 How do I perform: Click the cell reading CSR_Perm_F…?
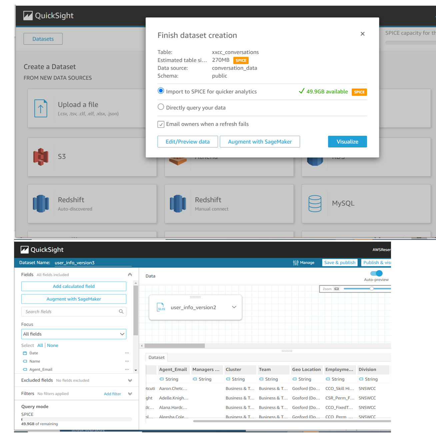point(340,398)
